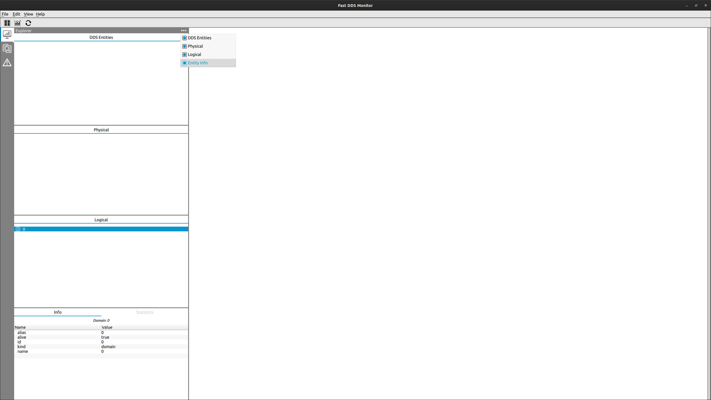Screen dimensions: 711x400
Task: Restore the Fast DDS Monitor window size
Action: click(x=696, y=6)
